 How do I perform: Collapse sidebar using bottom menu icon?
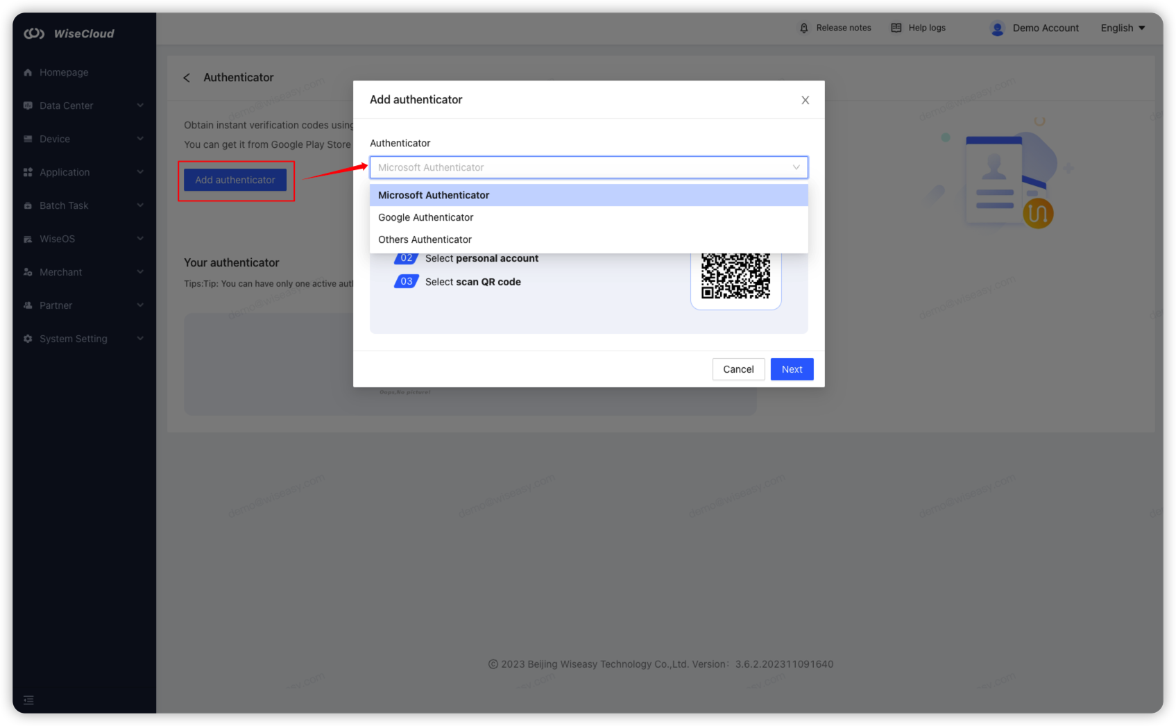[28, 700]
